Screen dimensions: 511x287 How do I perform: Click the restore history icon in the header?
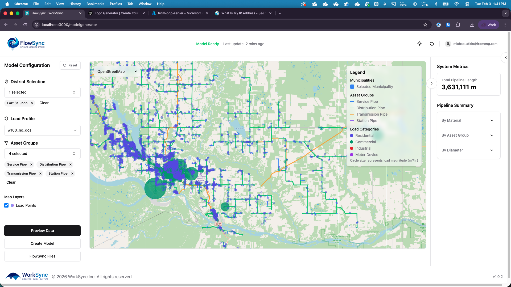432,44
